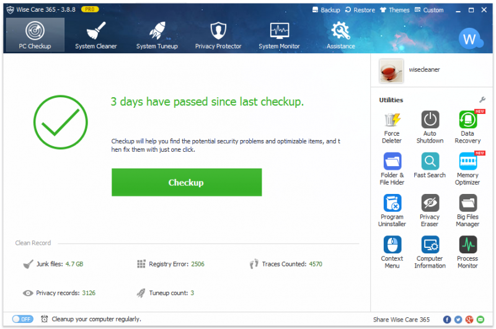Image resolution: width=496 pixels, height=329 pixels.
Task: Open Program Uninstaller
Action: coord(392,211)
